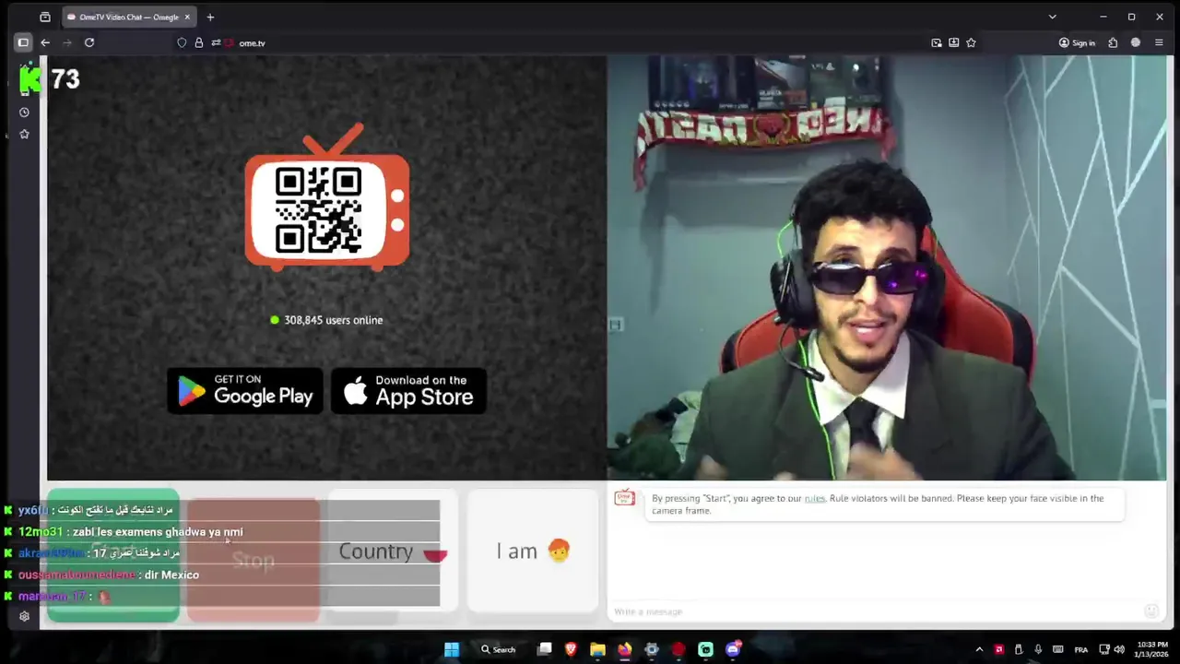Toggle the browser sidebar panel icon
1180x664 pixels.
[x=23, y=42]
